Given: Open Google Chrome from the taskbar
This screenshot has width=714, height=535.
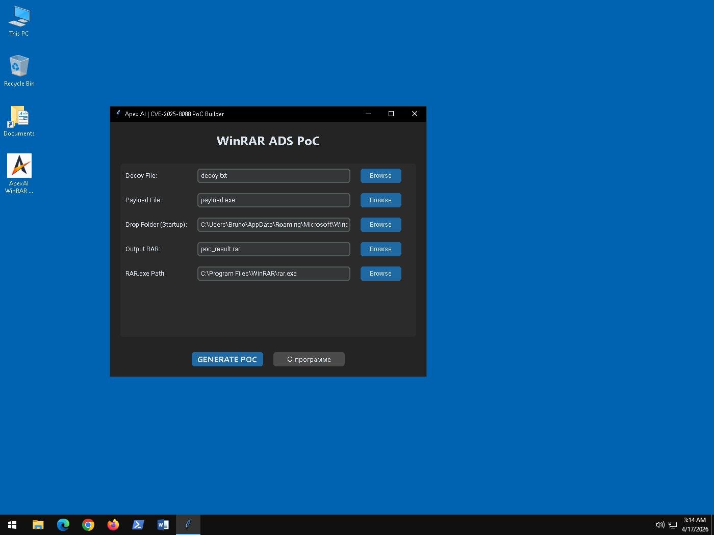Looking at the screenshot, I should (x=88, y=525).
